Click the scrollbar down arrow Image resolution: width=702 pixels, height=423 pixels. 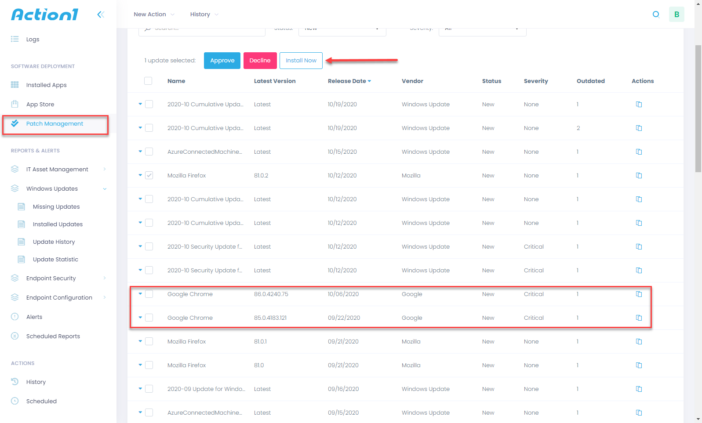(x=698, y=419)
